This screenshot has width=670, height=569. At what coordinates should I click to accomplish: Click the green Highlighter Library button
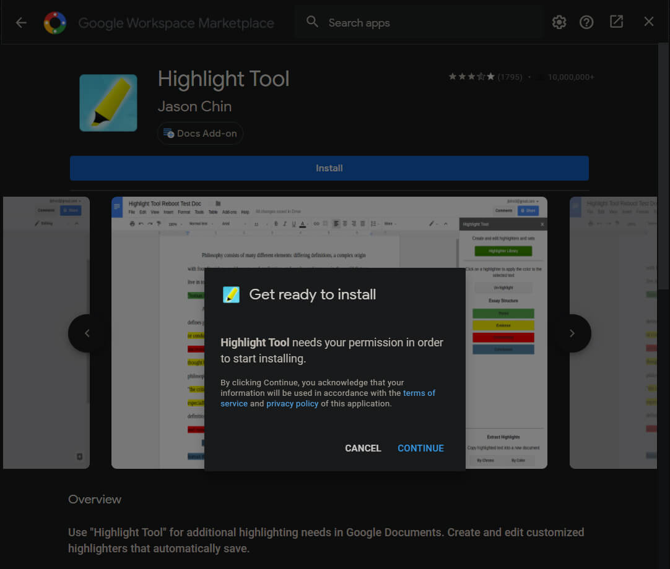(x=503, y=251)
